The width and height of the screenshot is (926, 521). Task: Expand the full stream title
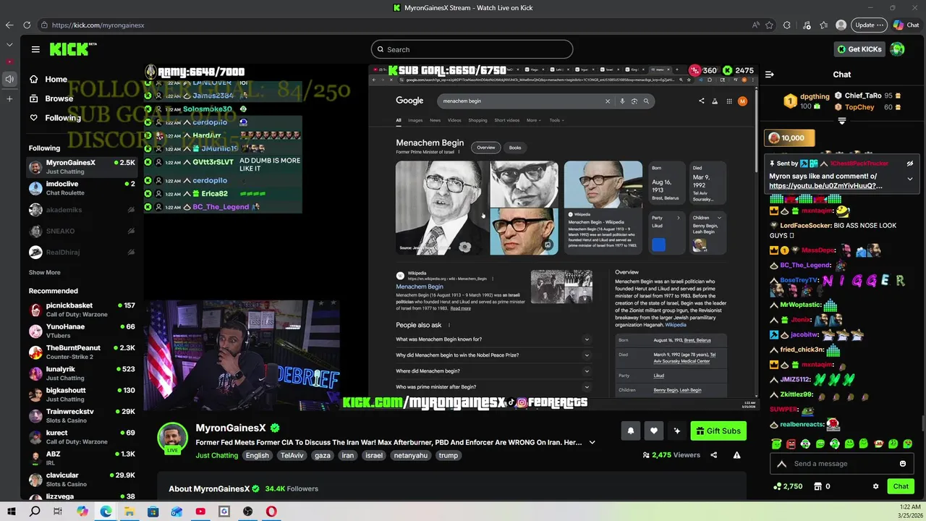pyautogui.click(x=592, y=442)
